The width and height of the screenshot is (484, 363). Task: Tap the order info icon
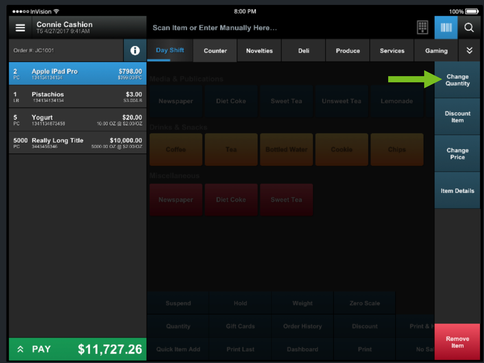click(135, 50)
